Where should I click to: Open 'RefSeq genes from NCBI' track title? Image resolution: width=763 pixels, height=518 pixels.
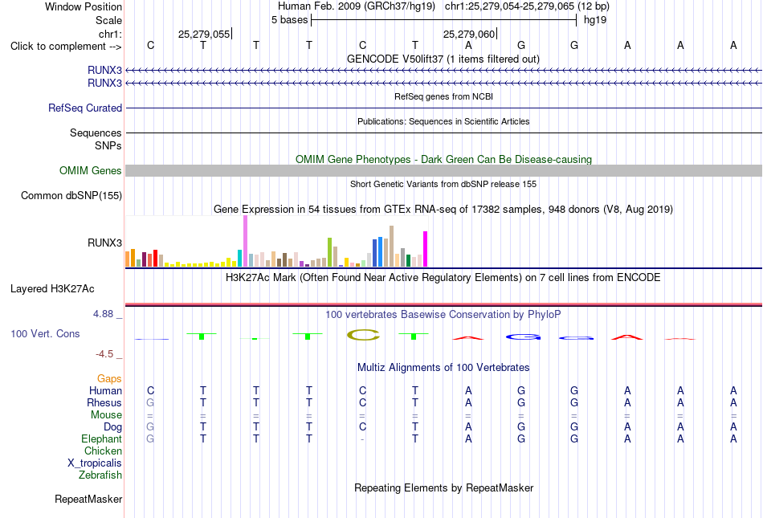tap(444, 96)
